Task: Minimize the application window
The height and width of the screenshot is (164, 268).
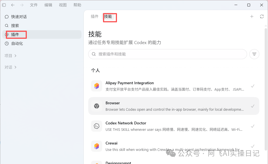Action: click(x=236, y=5)
